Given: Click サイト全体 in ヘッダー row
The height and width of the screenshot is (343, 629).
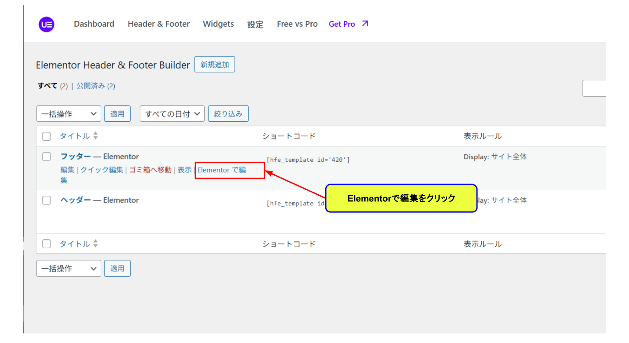Looking at the screenshot, I should [509, 200].
